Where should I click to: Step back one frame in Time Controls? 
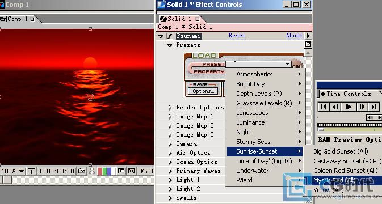click(x=335, y=107)
